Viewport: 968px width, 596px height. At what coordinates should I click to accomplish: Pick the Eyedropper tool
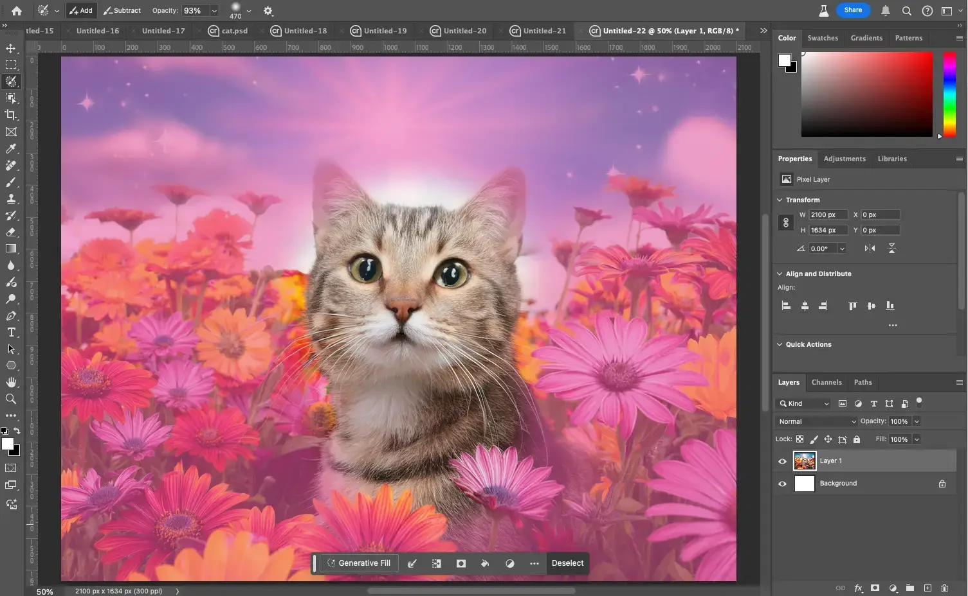(11, 148)
